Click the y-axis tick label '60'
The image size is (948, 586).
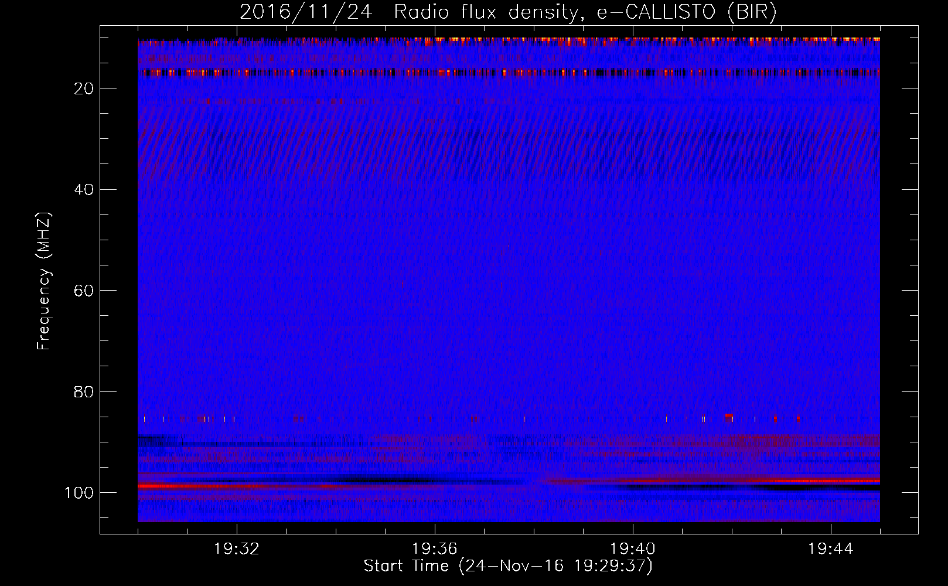[84, 291]
